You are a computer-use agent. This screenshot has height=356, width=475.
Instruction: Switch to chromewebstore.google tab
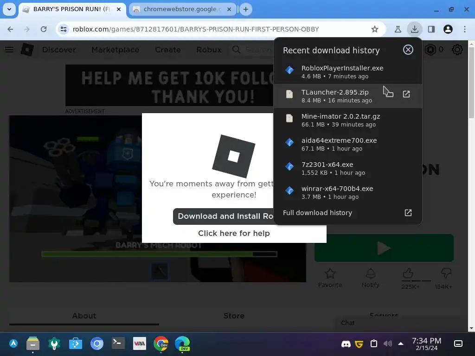point(182,9)
